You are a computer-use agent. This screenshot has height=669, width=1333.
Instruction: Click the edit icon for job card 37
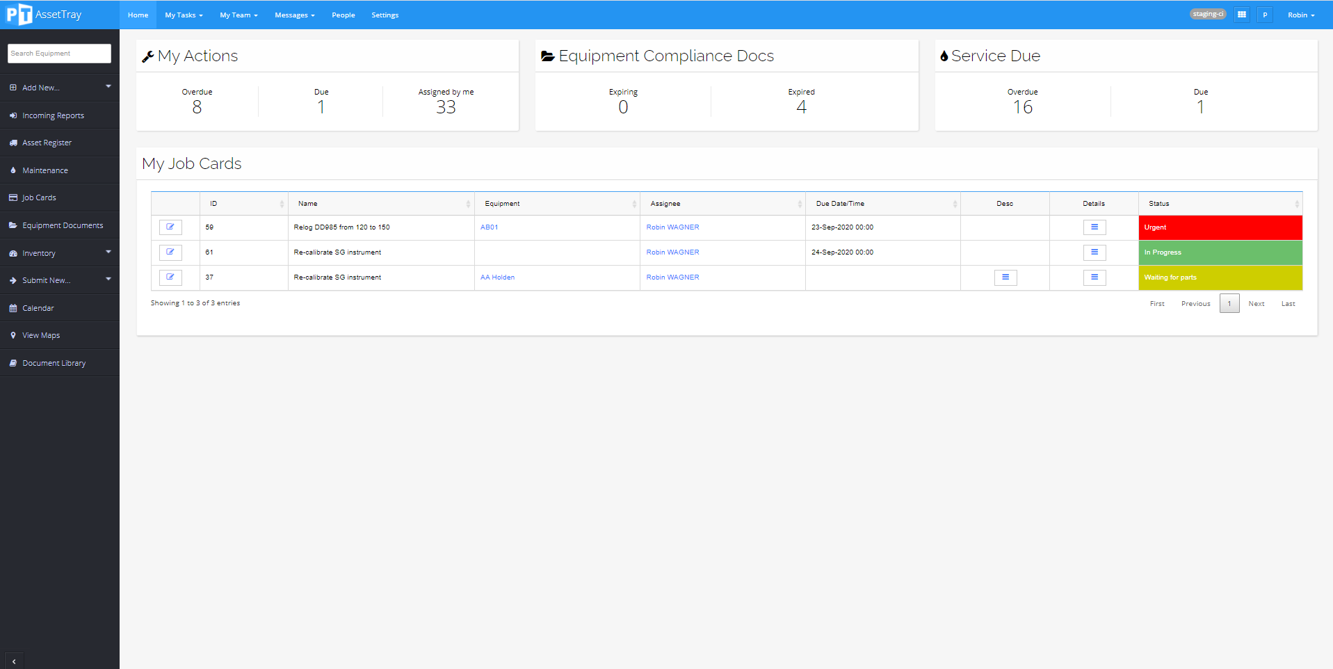tap(170, 277)
